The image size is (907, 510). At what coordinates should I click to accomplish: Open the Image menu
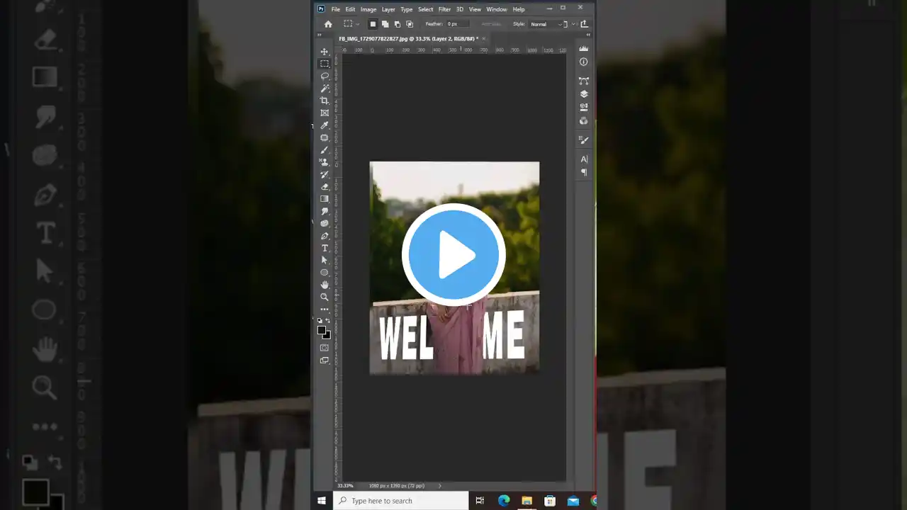click(368, 9)
